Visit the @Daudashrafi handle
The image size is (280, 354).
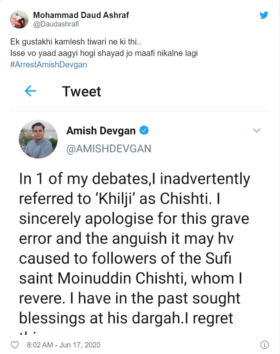[x=56, y=24]
